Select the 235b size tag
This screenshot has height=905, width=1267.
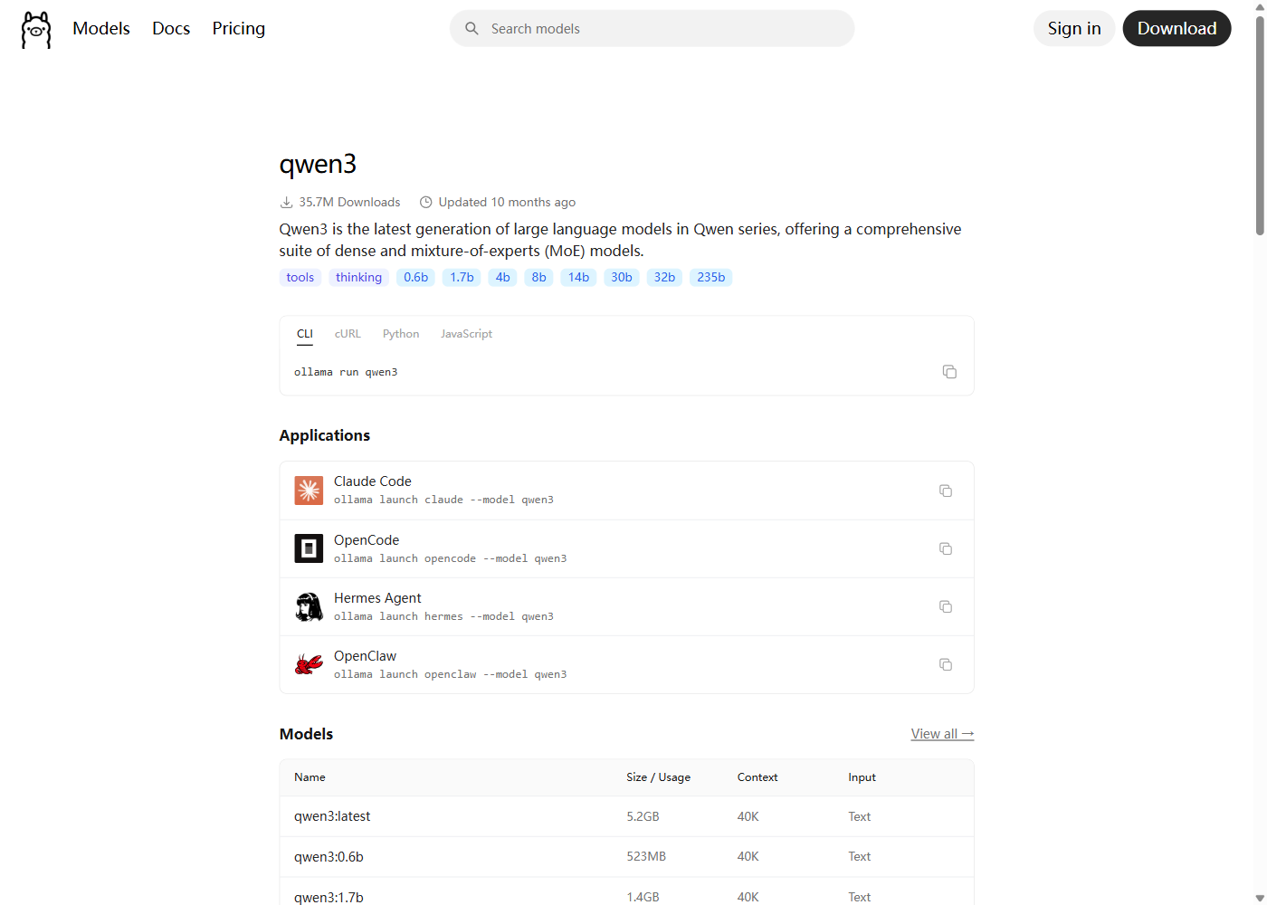[x=711, y=278]
